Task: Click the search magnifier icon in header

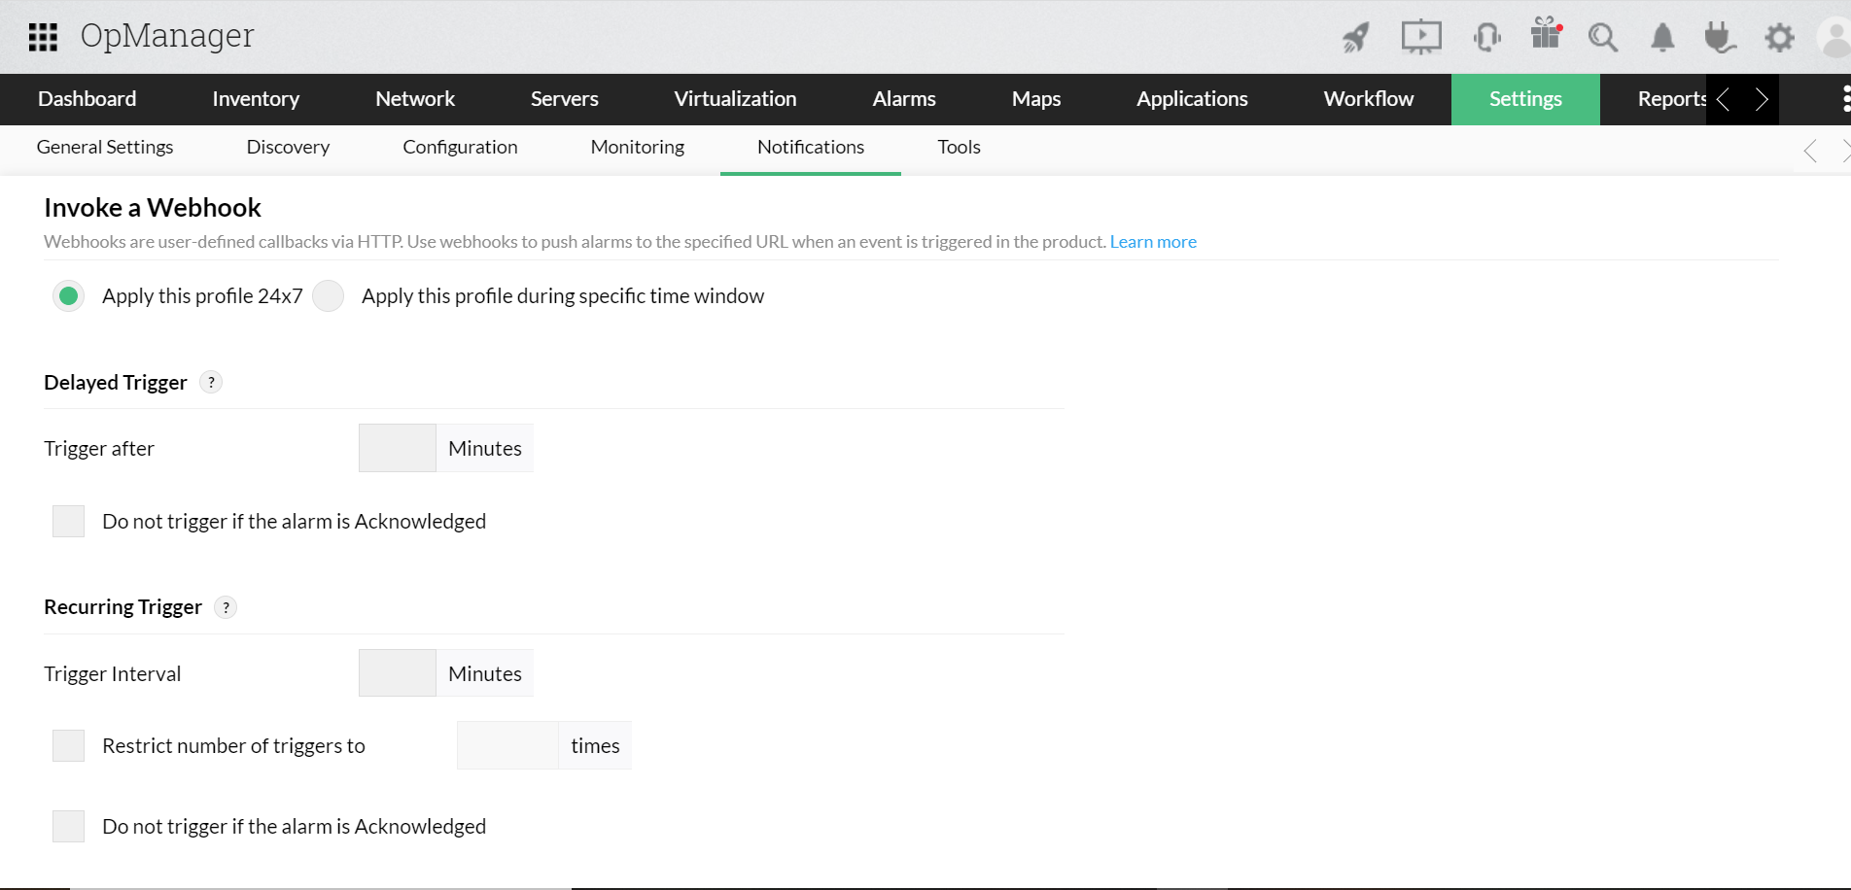Action: (x=1603, y=39)
